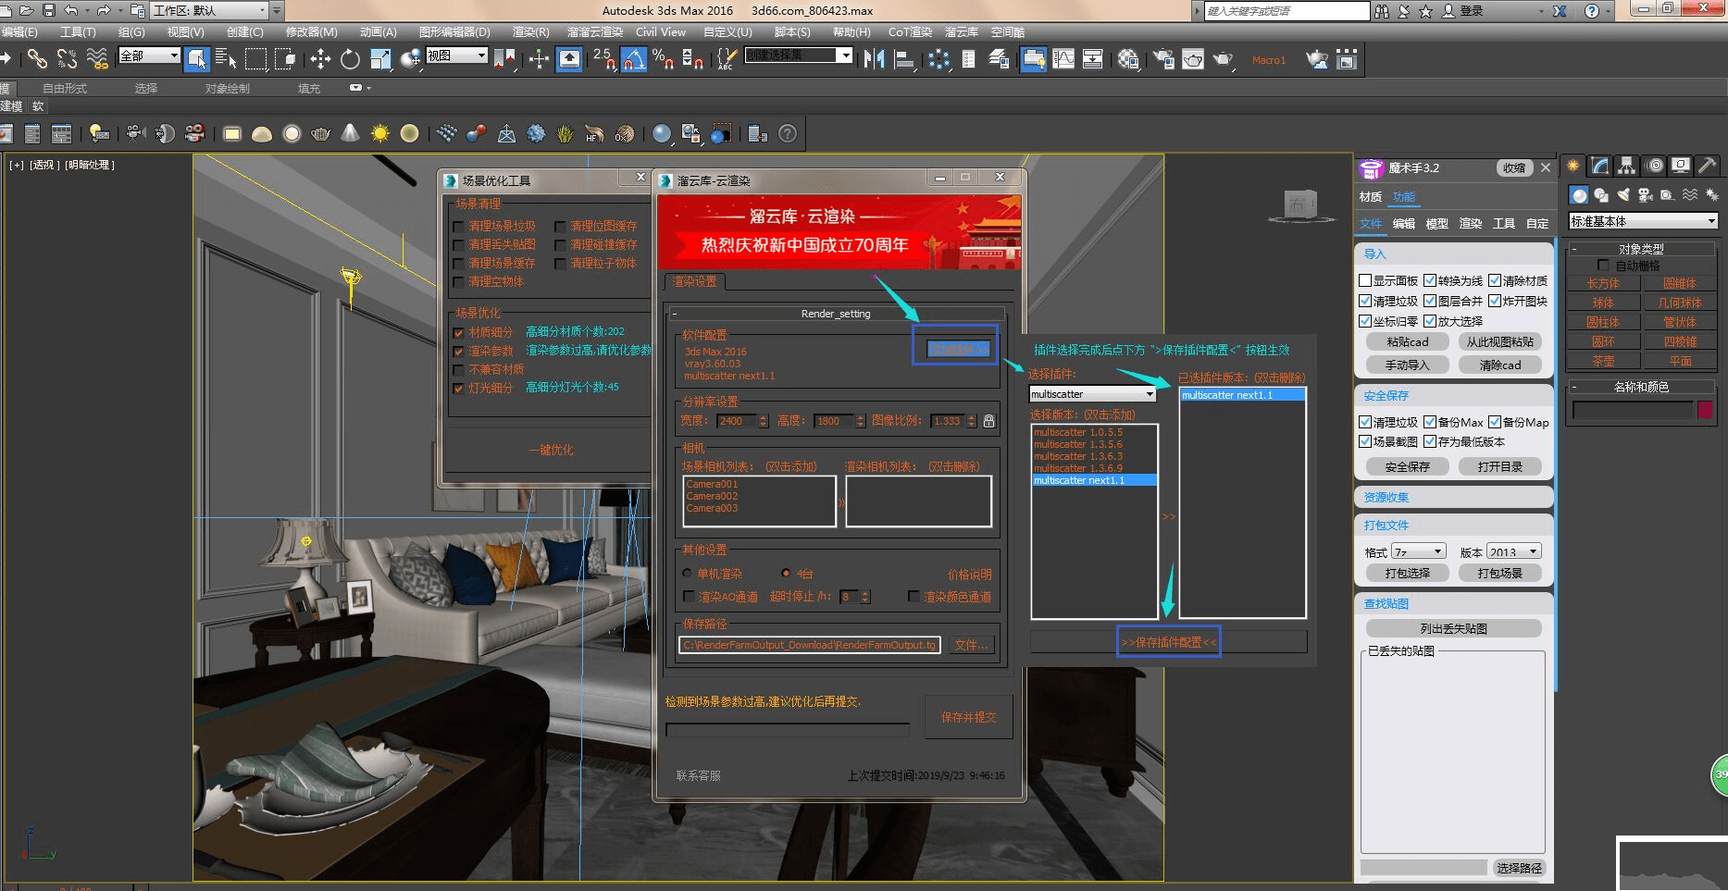Open the Material Editor icon
Image resolution: width=1728 pixels, height=891 pixels.
point(1128,60)
